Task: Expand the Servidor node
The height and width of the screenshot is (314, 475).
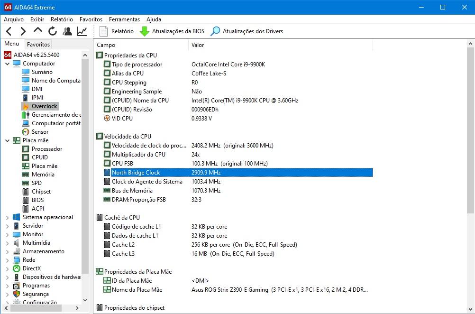Action: tap(7, 226)
